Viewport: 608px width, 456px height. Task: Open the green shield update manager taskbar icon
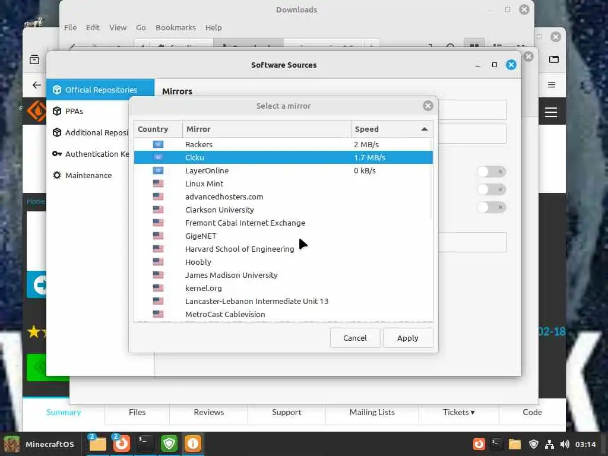[x=169, y=444]
